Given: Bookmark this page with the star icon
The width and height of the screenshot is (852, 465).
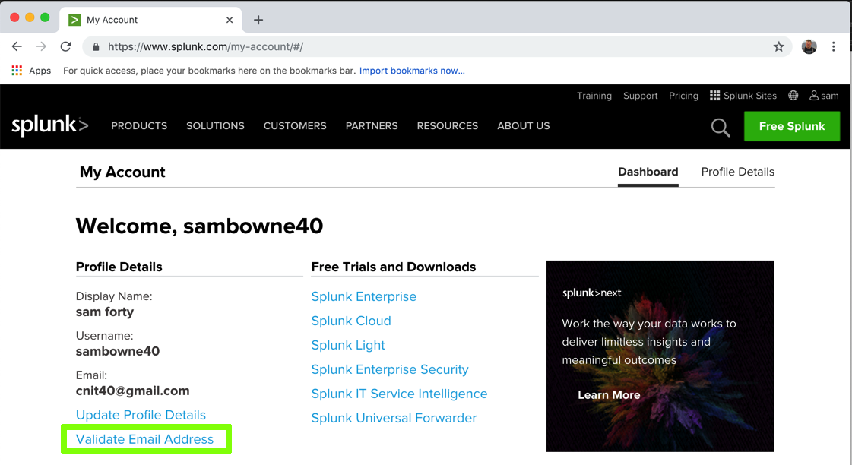Looking at the screenshot, I should (779, 47).
